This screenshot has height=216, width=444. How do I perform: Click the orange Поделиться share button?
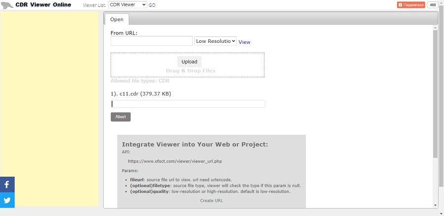411,5
